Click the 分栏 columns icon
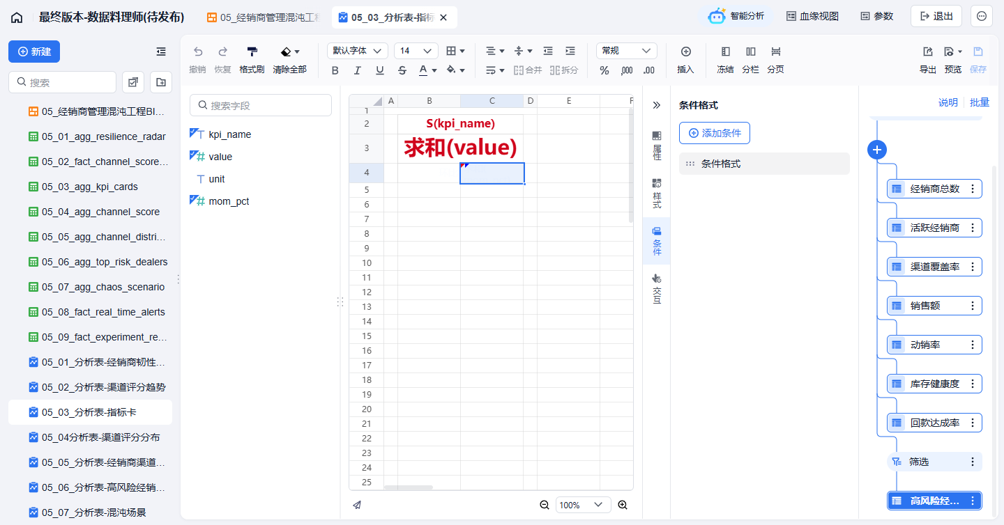The image size is (1004, 525). coord(750,52)
